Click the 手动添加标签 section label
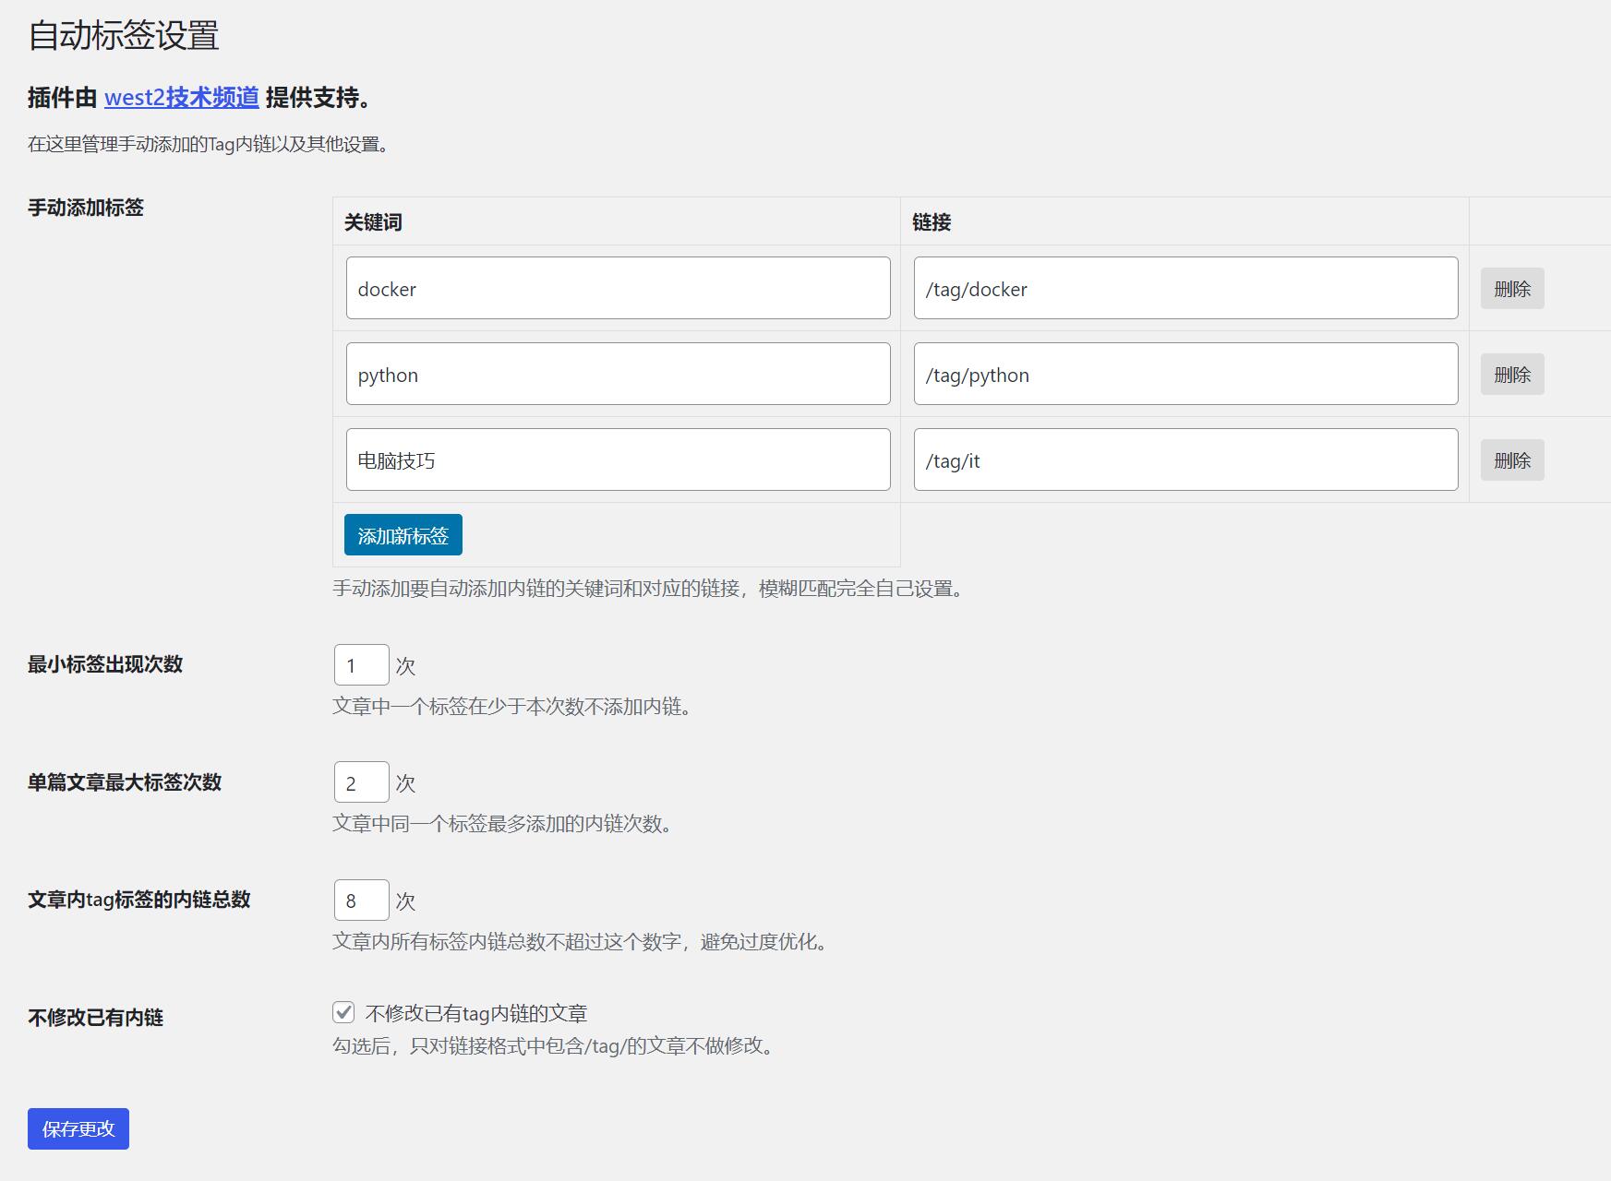This screenshot has height=1181, width=1611. [86, 208]
